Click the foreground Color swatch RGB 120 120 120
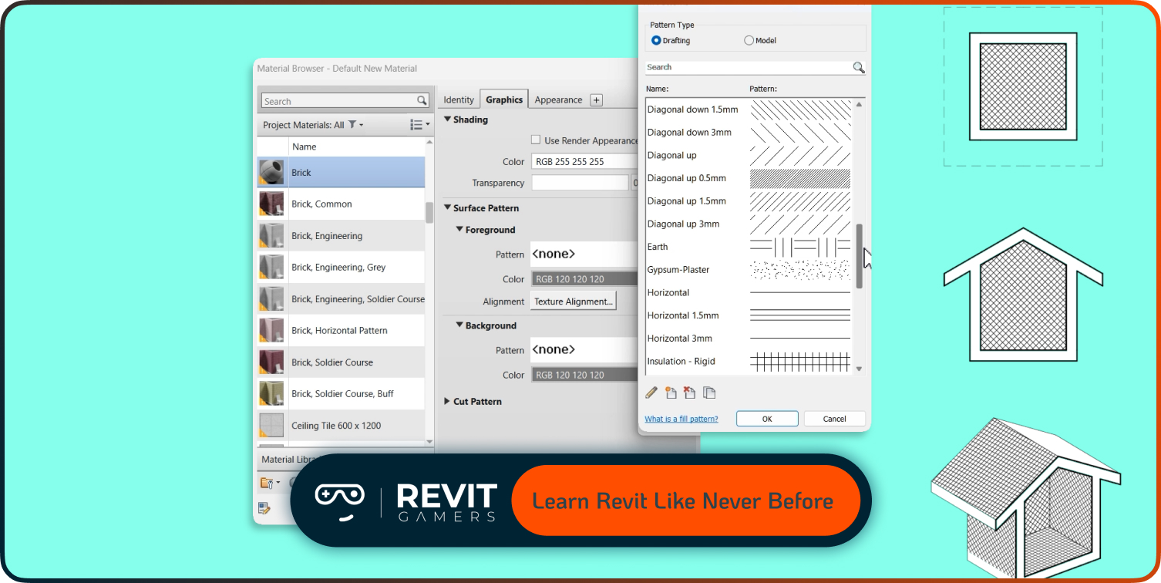 click(x=584, y=278)
